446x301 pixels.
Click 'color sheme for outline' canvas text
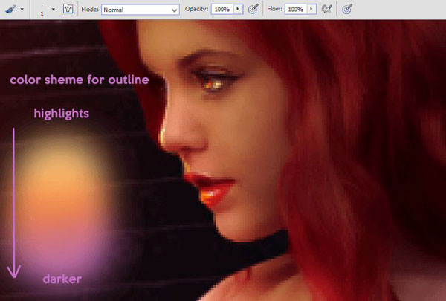[80, 80]
